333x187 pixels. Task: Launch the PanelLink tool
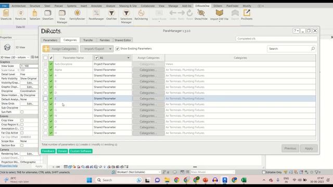point(20,15)
